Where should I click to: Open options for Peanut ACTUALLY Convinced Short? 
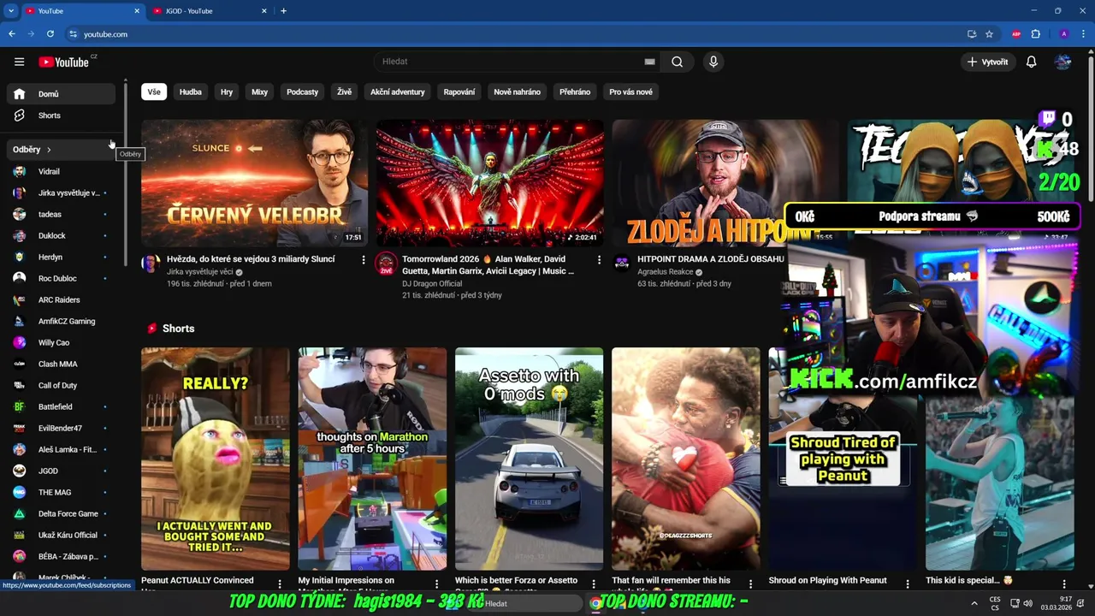tap(280, 584)
